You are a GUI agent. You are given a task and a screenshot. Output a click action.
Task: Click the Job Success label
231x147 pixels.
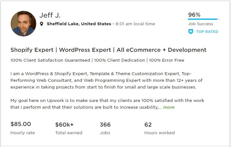coord(200,24)
